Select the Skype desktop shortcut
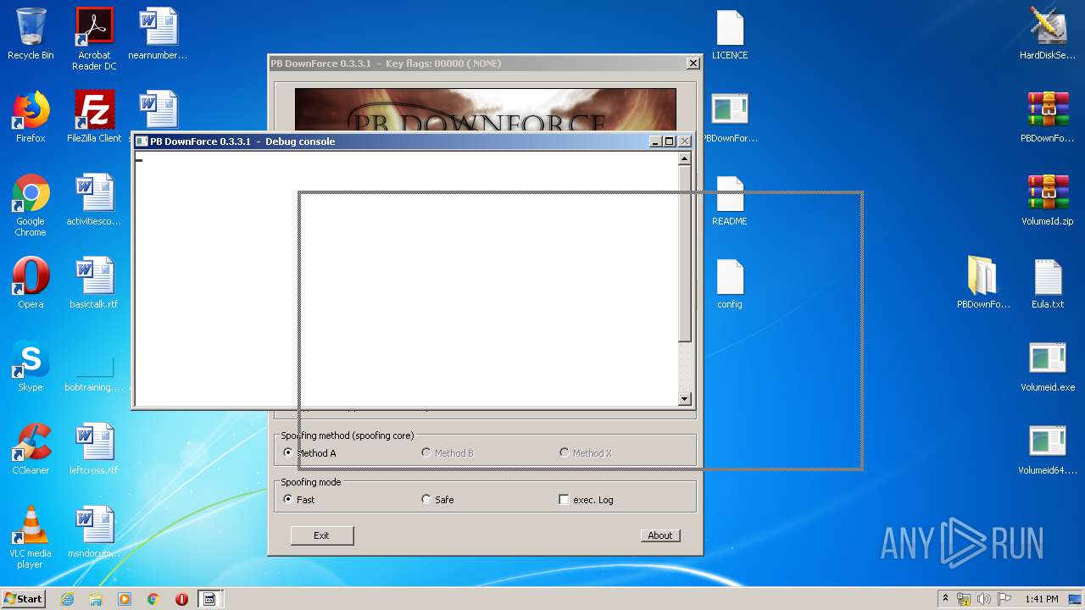Viewport: 1085px width, 610px height. 31,366
